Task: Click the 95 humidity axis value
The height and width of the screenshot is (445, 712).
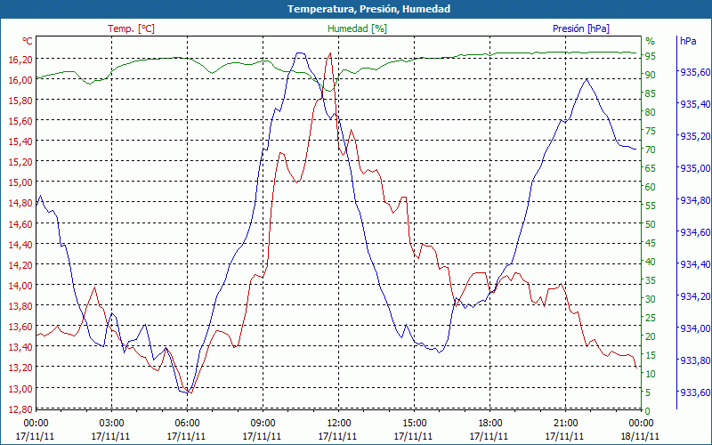Action: [651, 56]
